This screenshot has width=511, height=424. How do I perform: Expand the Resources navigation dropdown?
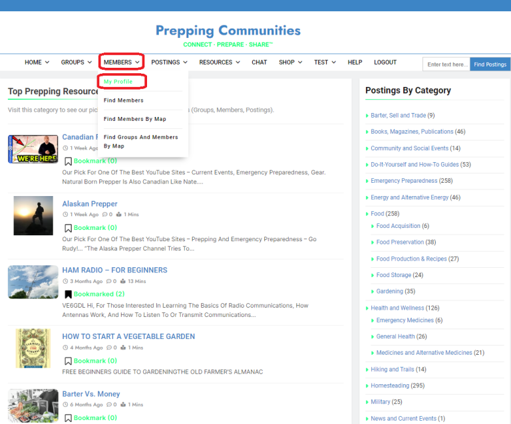click(219, 62)
